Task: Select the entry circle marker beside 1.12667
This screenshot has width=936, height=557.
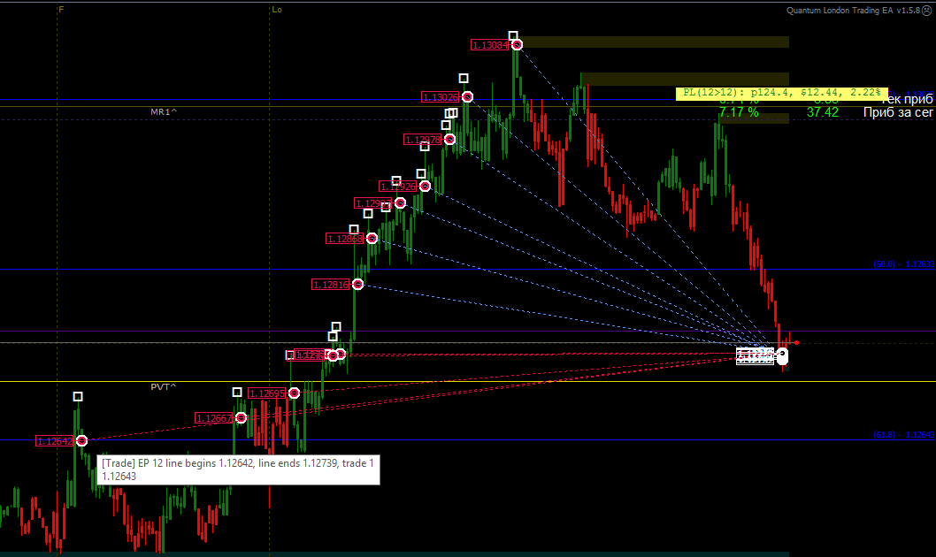Action: 241,418
